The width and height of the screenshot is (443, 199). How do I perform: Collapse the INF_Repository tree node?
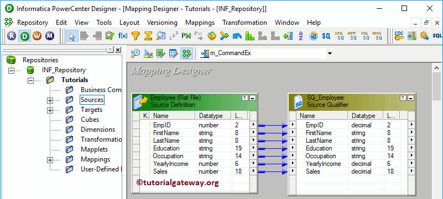pos(11,70)
